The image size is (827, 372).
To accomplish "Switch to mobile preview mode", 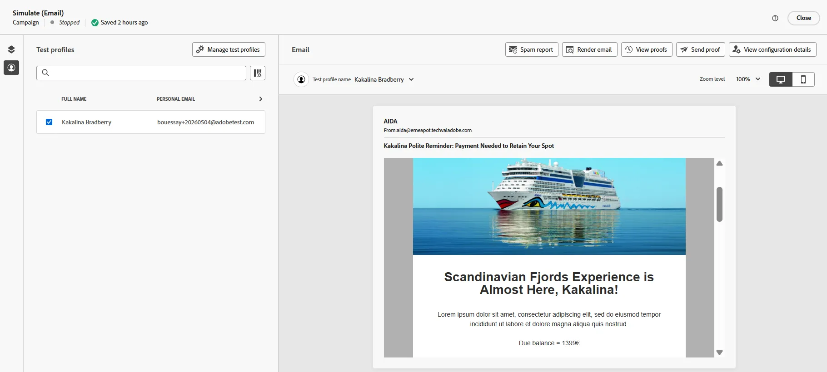I will tap(803, 79).
